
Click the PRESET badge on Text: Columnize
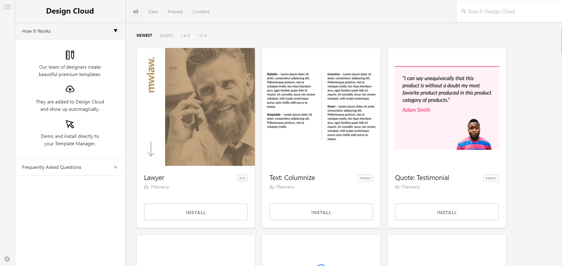366,178
